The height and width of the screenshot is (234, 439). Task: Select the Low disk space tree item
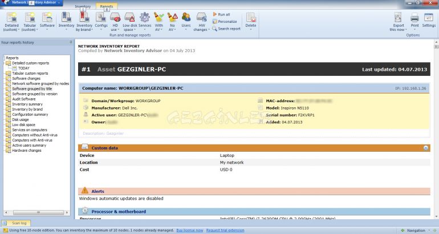[x=24, y=125]
